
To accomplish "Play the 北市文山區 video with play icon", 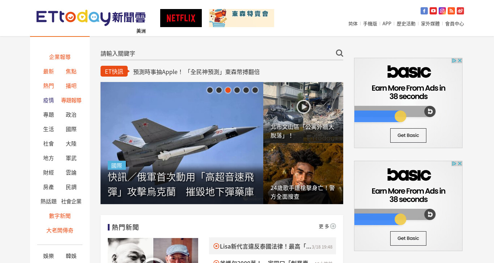I will coord(303,106).
